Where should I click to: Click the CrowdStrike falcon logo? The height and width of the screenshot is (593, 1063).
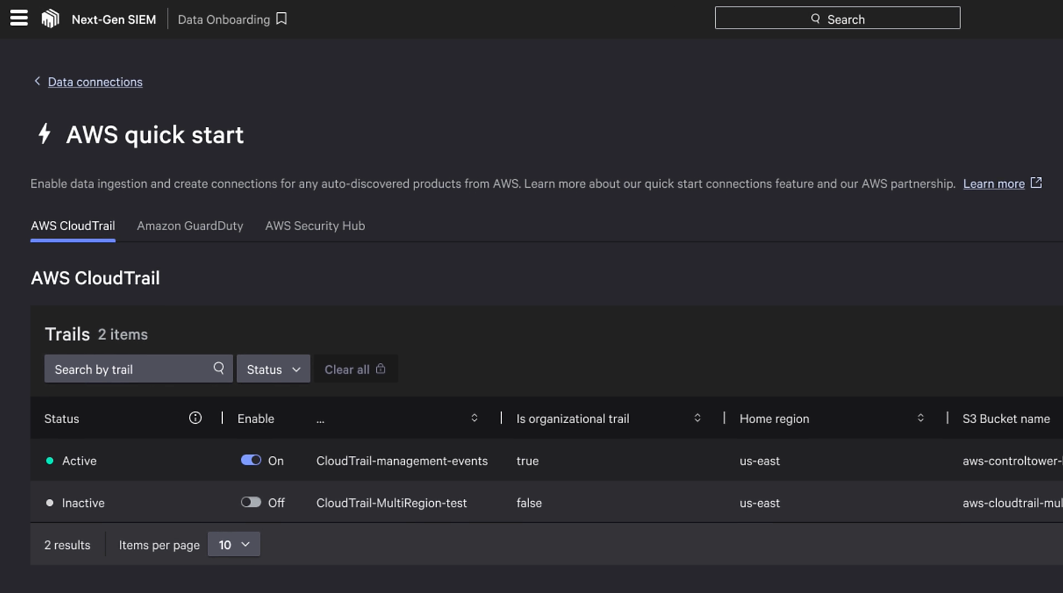click(50, 19)
